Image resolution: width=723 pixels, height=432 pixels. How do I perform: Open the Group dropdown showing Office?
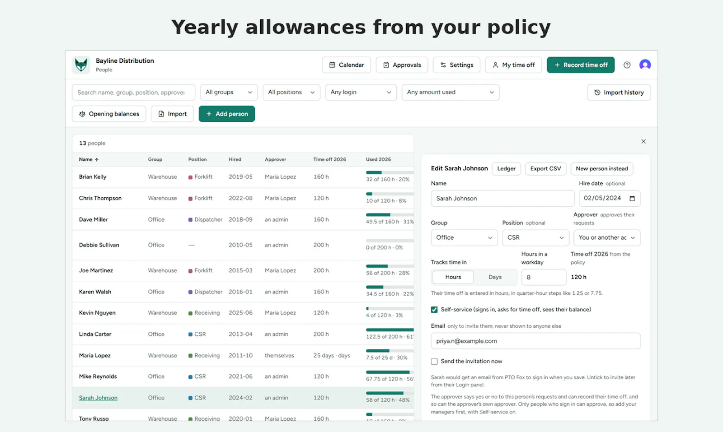pyautogui.click(x=464, y=237)
